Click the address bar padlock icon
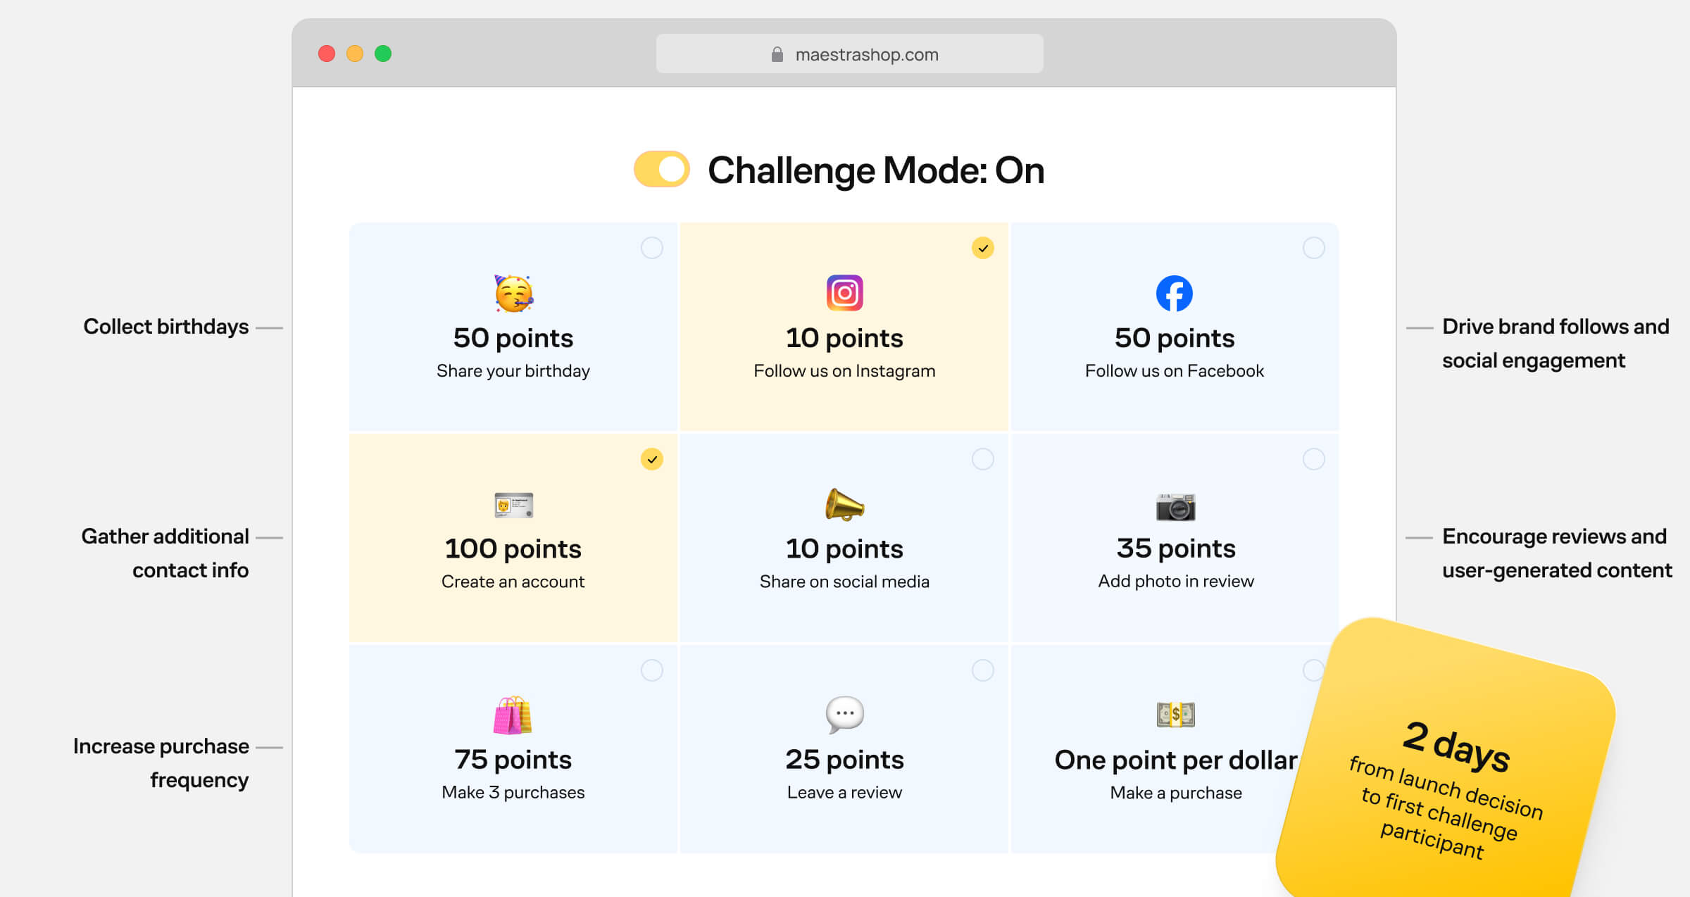This screenshot has width=1690, height=897. point(777,54)
